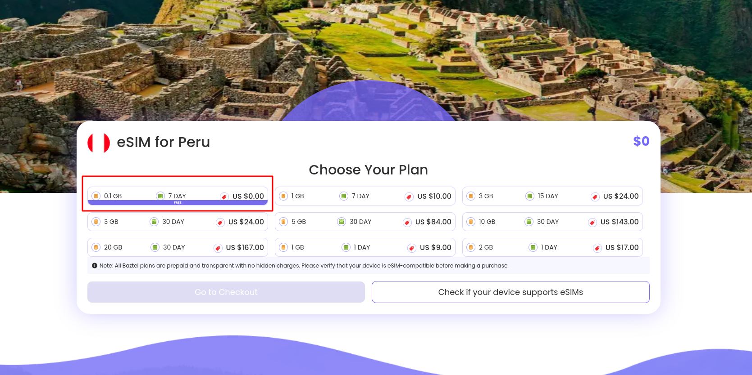Choose the 20 GB 30 DAY plan
The height and width of the screenshot is (375, 752).
pyautogui.click(x=178, y=247)
